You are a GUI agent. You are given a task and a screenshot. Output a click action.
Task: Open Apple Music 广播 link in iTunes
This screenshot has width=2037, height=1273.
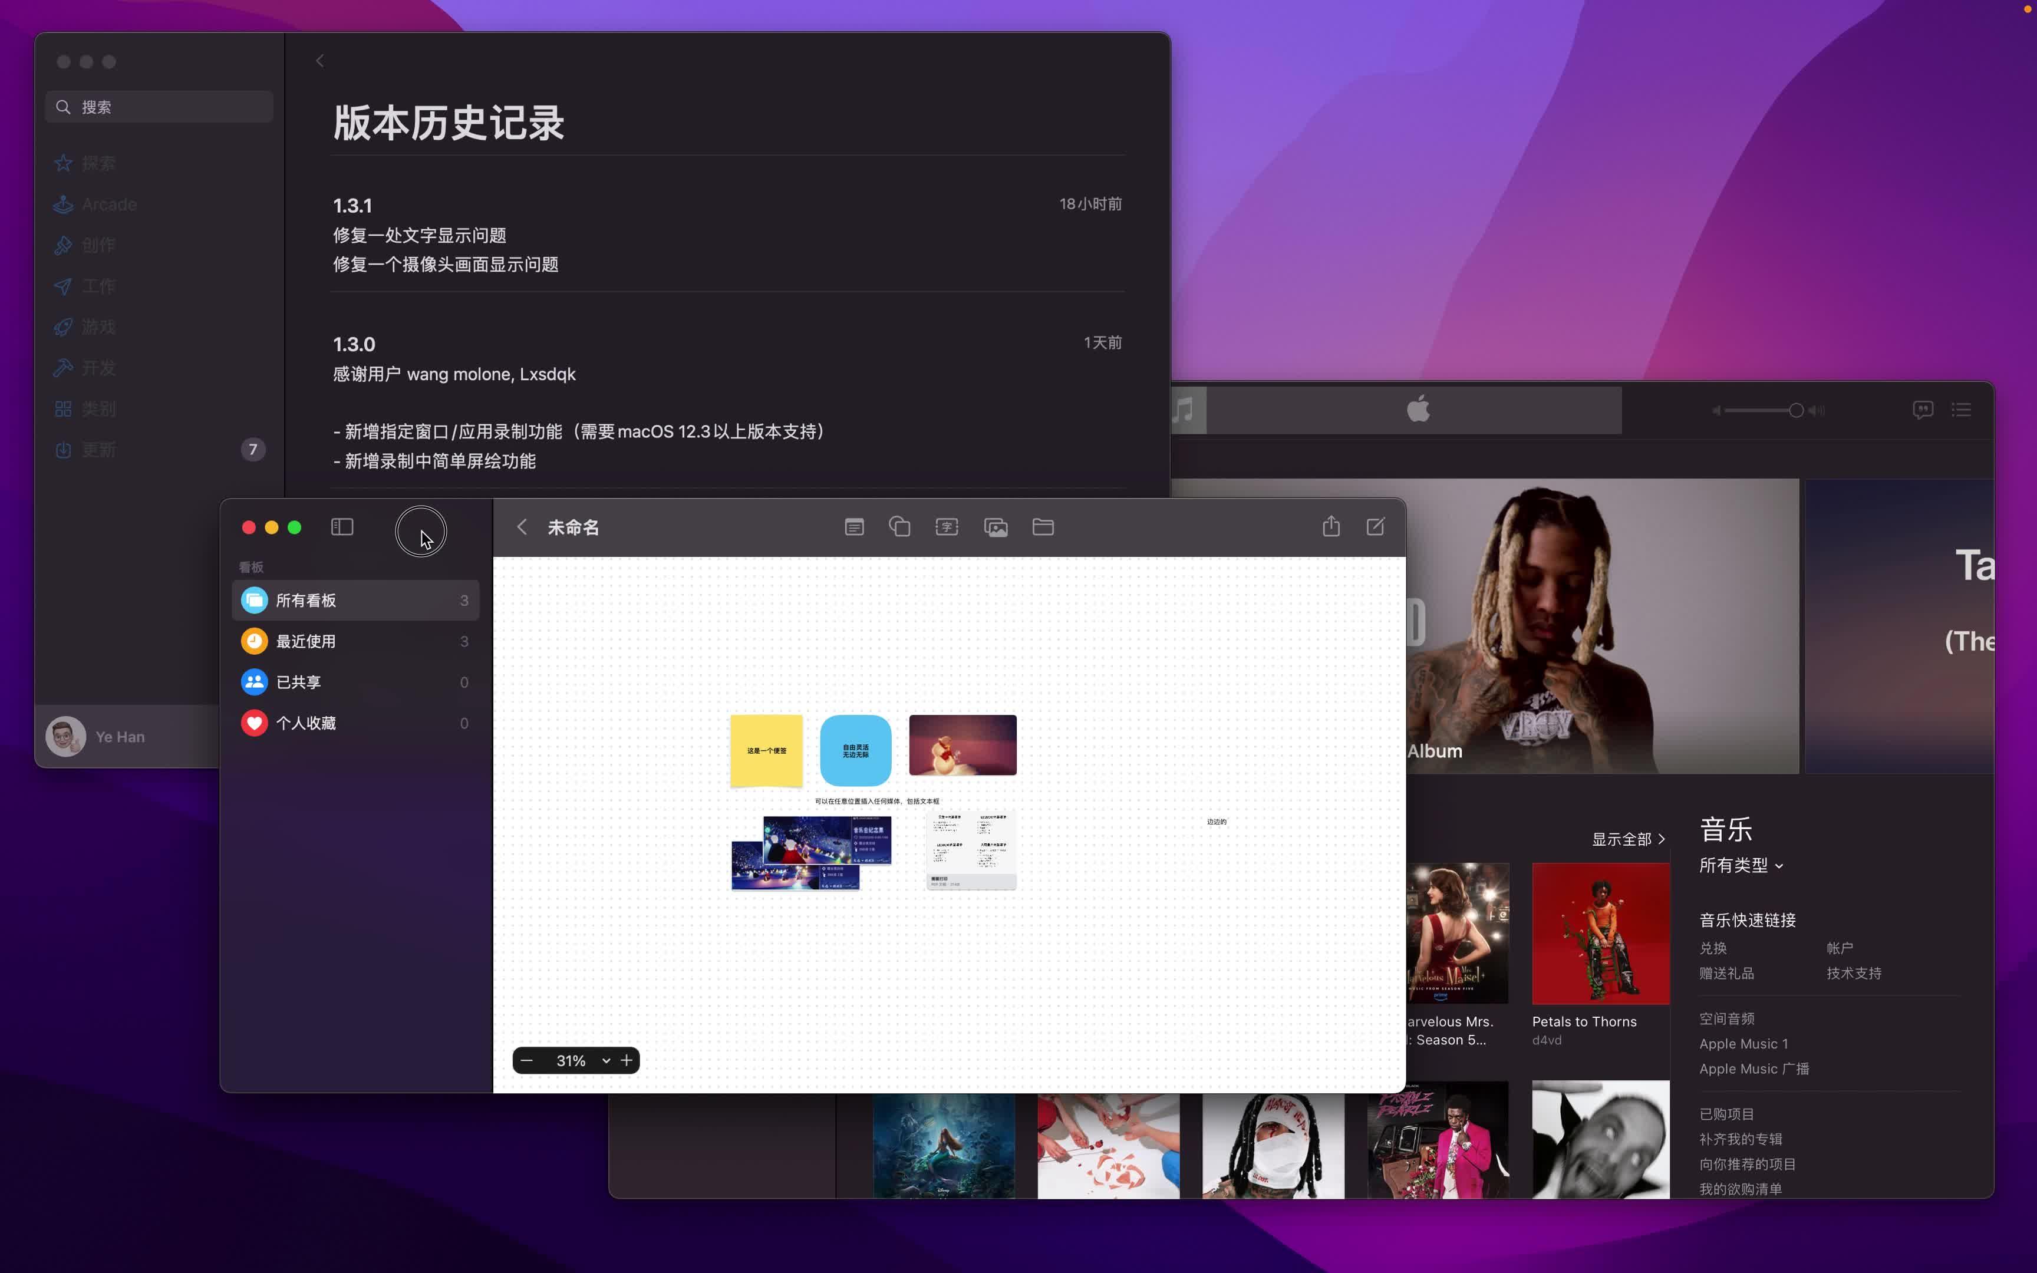pos(1754,1069)
